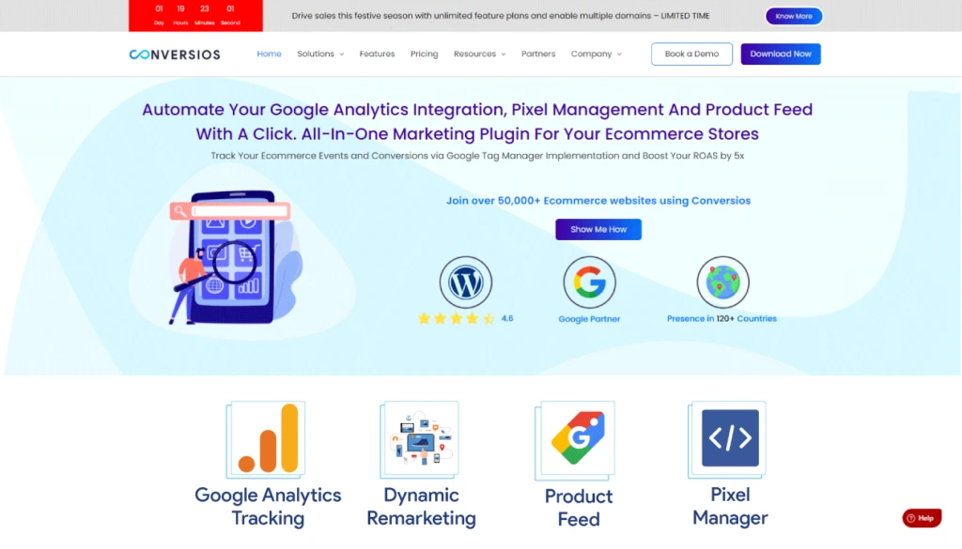Click 'Join over 50,000+ Ecommerce websites' text

pyautogui.click(x=598, y=201)
